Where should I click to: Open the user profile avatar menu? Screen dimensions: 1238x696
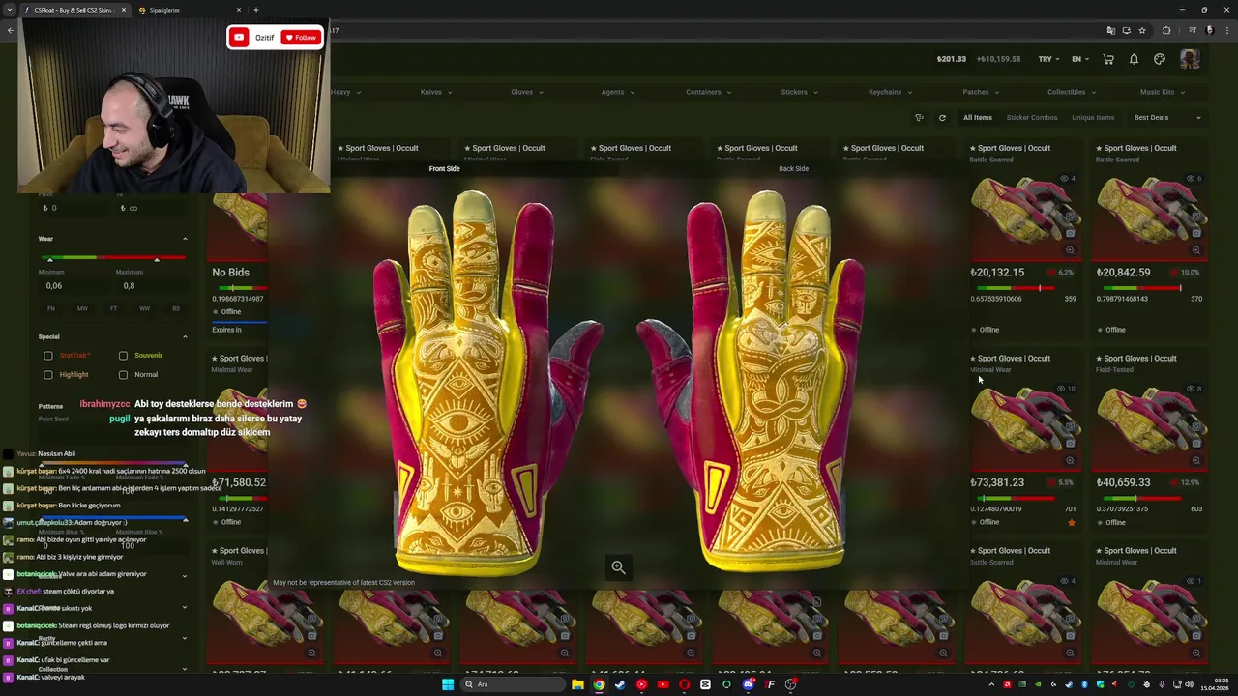[1190, 59]
